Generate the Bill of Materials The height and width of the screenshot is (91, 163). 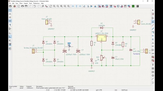[x=129, y=6]
